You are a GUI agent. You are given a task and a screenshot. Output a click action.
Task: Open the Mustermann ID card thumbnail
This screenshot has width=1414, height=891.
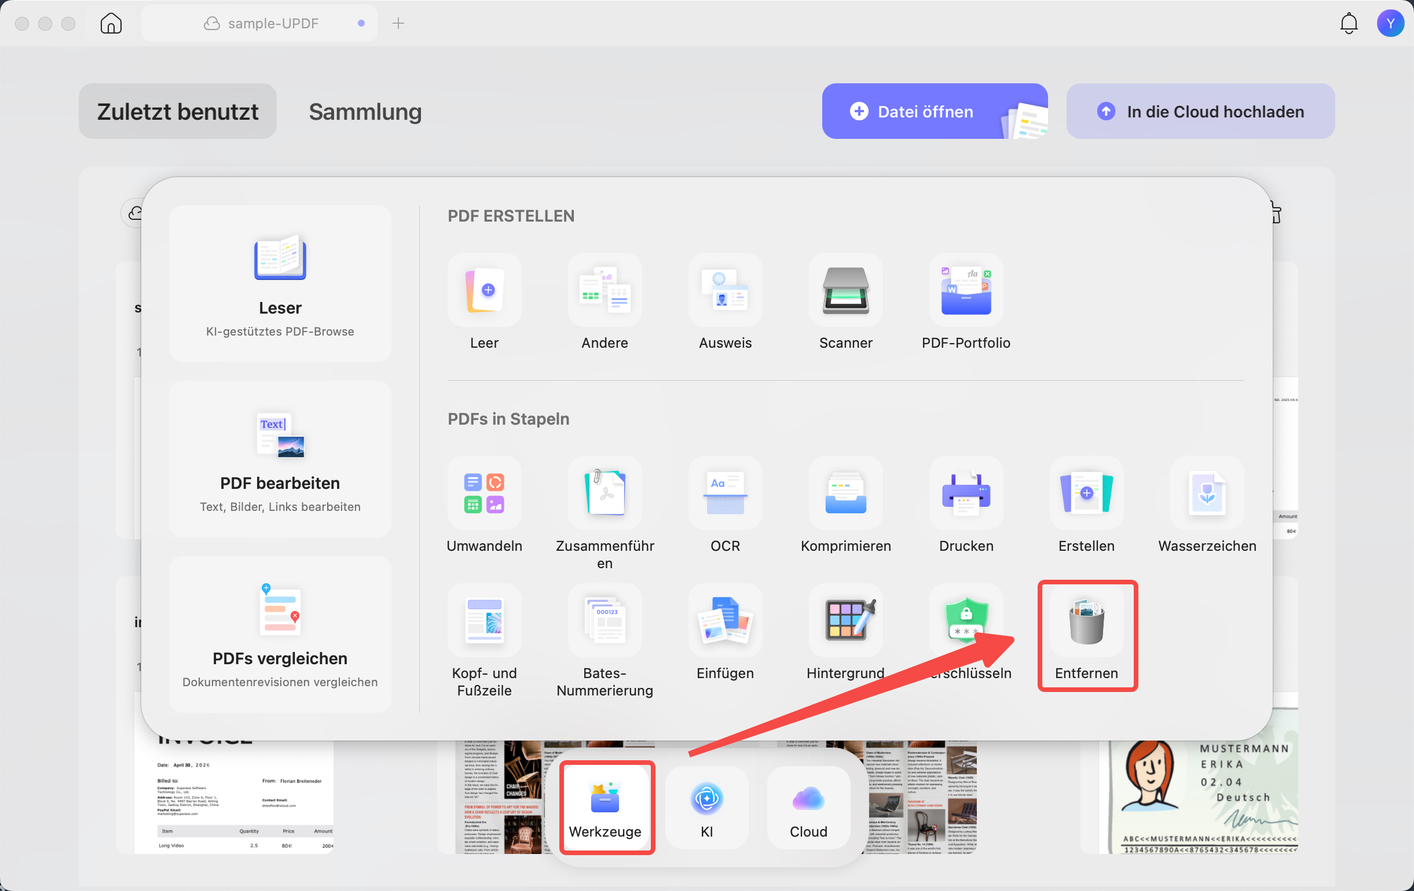point(1198,797)
